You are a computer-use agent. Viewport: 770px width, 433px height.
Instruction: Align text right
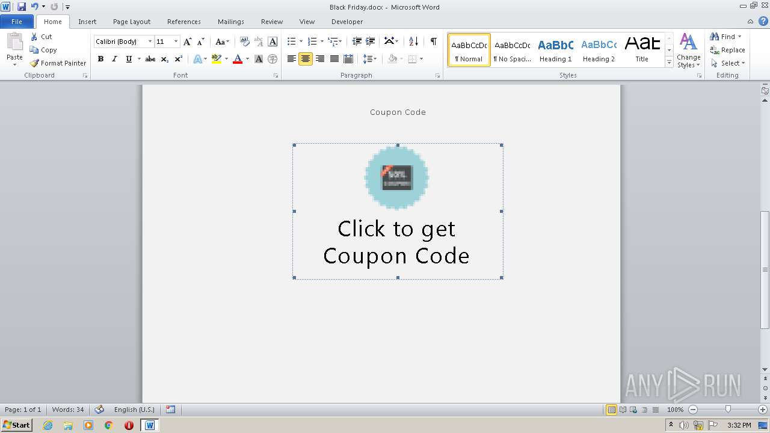(x=320, y=59)
